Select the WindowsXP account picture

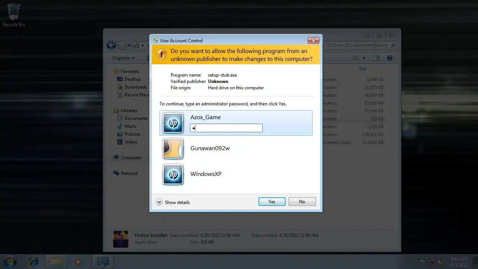click(x=173, y=174)
